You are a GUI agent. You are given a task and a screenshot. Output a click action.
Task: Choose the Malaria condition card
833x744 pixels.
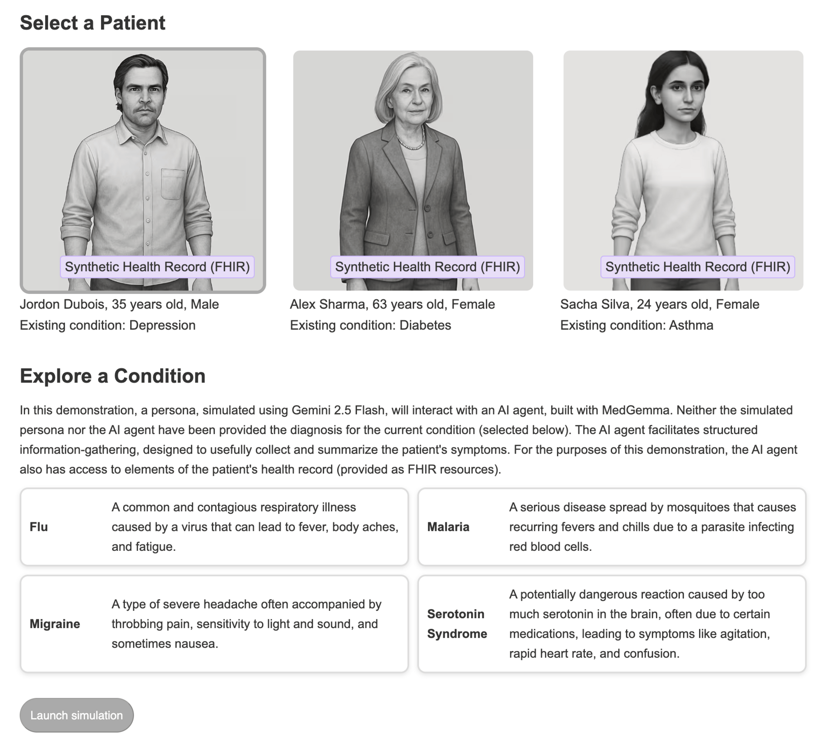[x=612, y=527]
